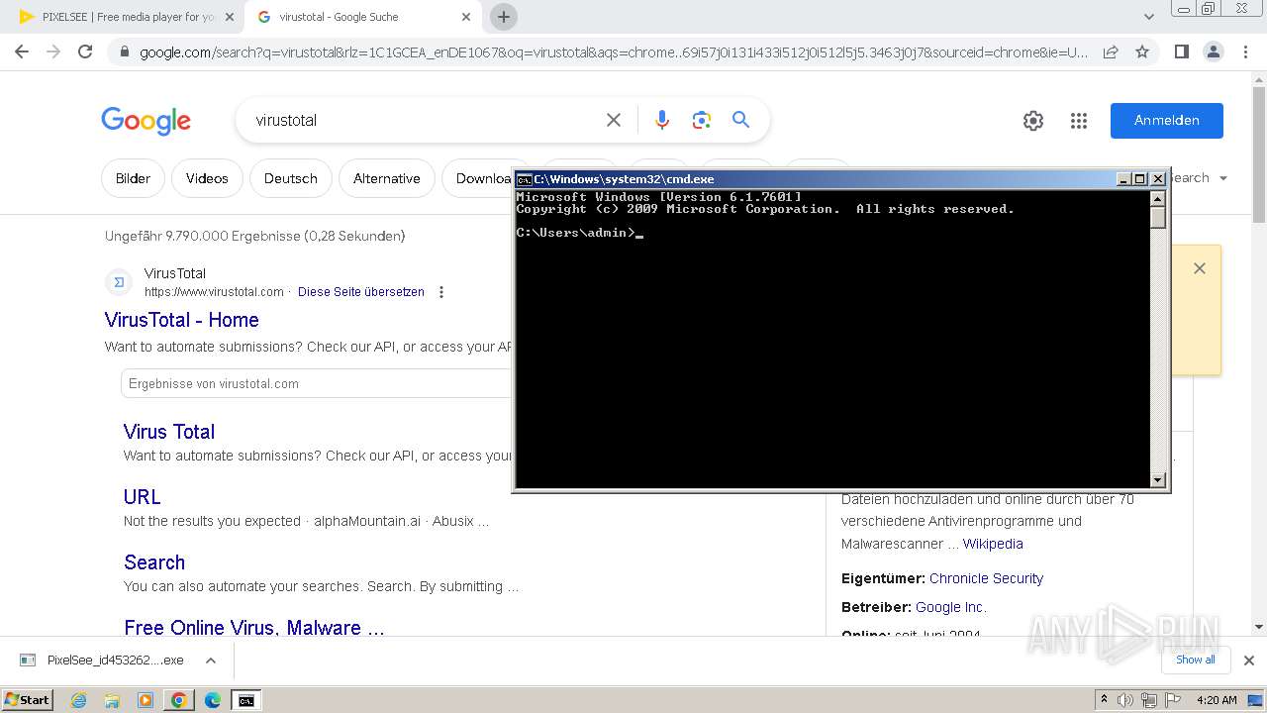This screenshot has height=713, width=1267.
Task: Dismiss the yellow notification box
Action: (x=1200, y=268)
